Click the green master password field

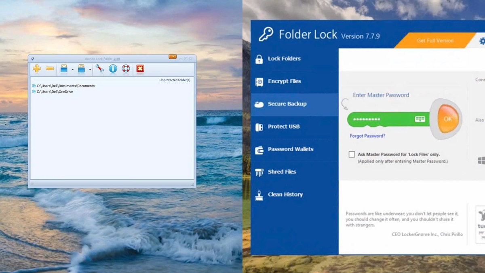pos(388,119)
